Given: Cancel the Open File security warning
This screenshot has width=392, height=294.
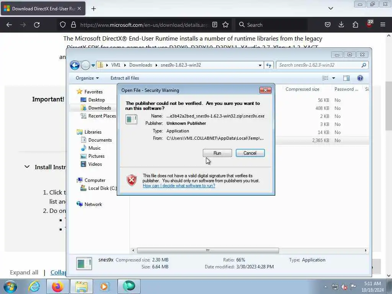Looking at the screenshot, I should pyautogui.click(x=250, y=153).
